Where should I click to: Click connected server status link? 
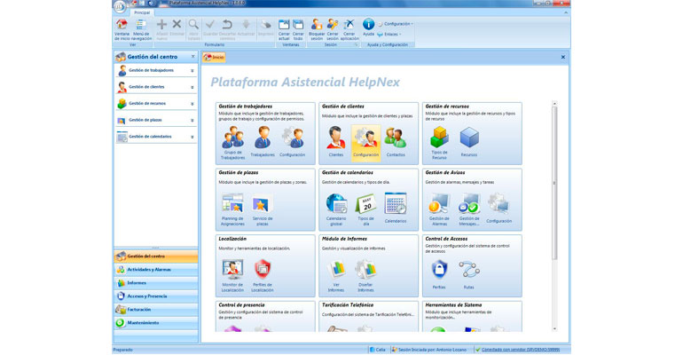tap(521, 350)
